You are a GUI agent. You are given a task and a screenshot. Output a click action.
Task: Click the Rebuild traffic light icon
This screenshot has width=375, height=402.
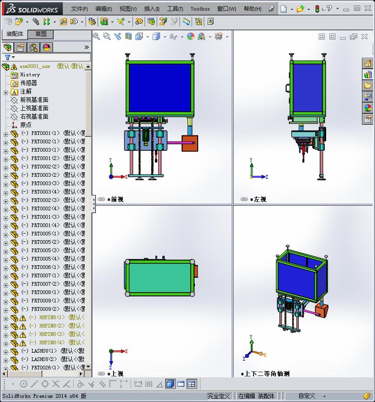point(317,9)
